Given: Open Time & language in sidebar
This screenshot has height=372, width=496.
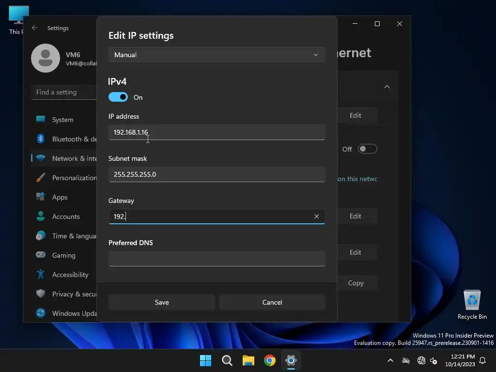Looking at the screenshot, I should point(65,236).
